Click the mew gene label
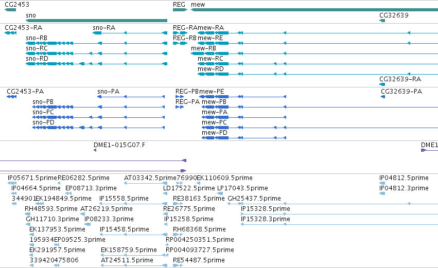This screenshot has width=438, height=268. (x=198, y=5)
